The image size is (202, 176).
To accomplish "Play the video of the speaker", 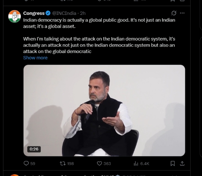I will coord(104,110).
